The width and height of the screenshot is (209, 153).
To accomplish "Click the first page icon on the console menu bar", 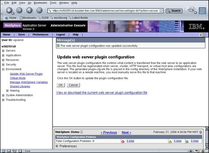I will tap(201, 35).
